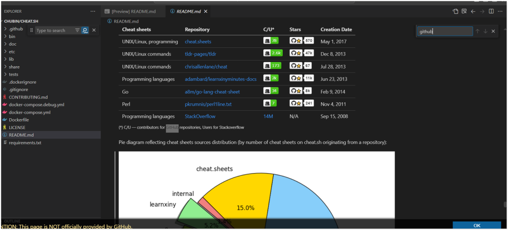Jump to previous find match
The width and height of the screenshot is (508, 230).
[477, 31]
